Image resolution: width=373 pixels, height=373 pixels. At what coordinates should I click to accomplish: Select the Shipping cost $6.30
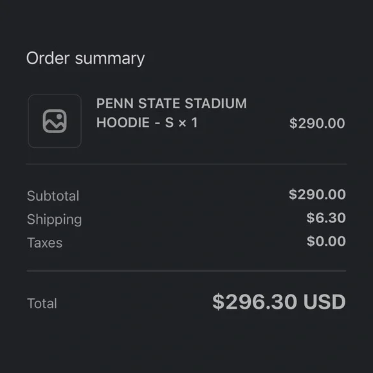click(326, 217)
